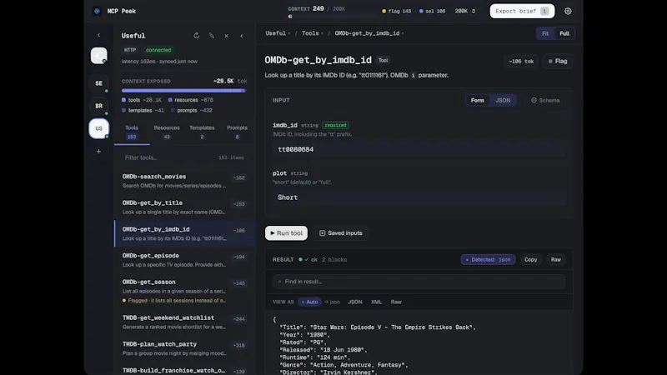Select TMDB-plan_watch_party tool
The height and width of the screenshot is (375, 667).
[184, 348]
